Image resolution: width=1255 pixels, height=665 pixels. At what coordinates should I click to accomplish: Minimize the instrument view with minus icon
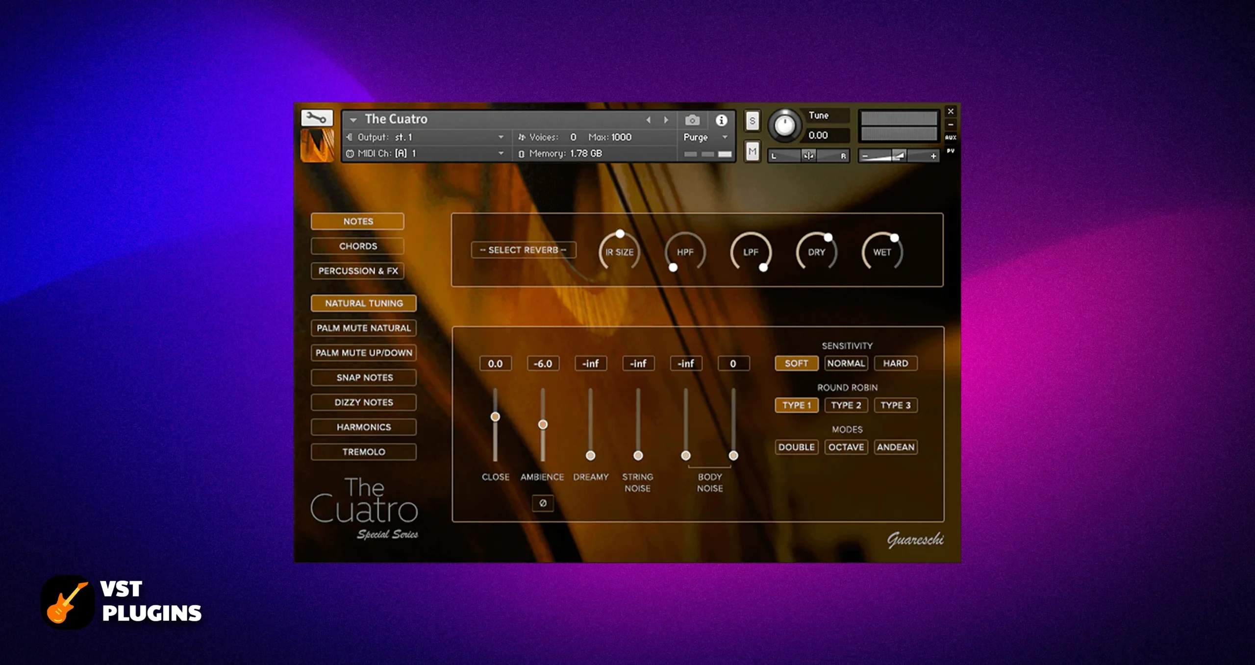951,124
